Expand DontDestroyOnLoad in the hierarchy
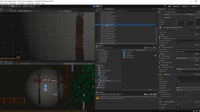 click(x=99, y=44)
